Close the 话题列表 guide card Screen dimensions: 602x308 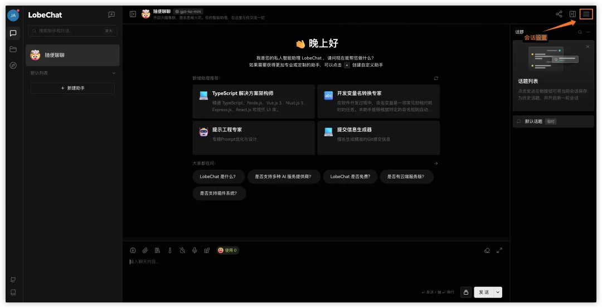[588, 46]
